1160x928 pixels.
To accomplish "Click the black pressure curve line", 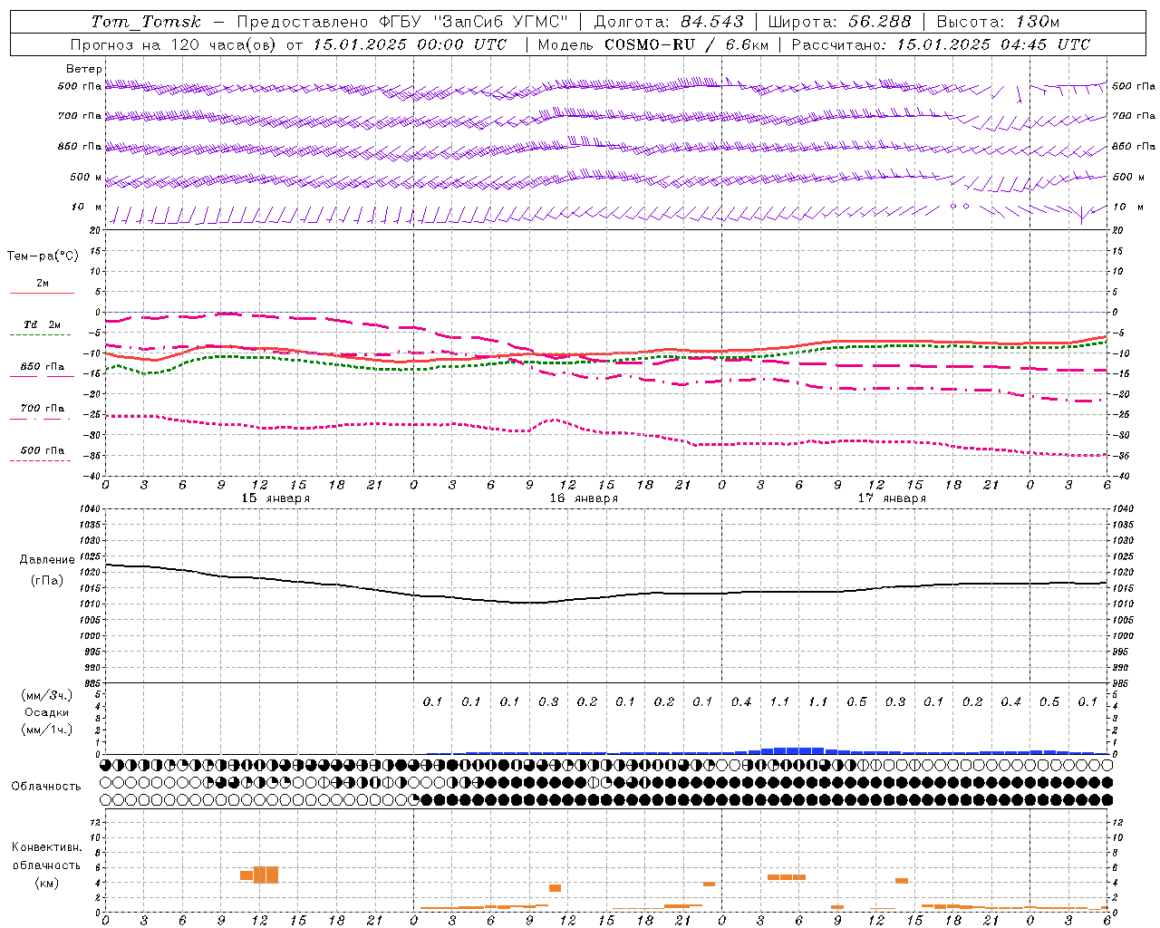I will (606, 596).
